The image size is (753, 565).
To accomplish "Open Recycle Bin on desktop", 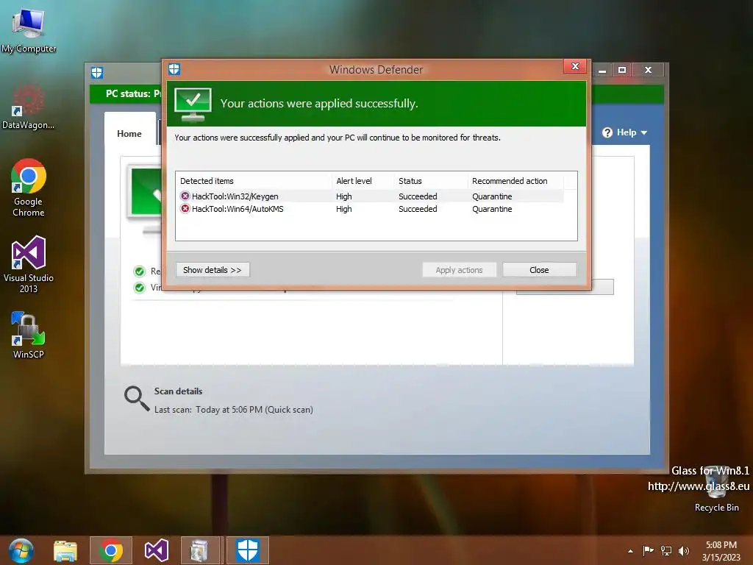I will point(716,488).
